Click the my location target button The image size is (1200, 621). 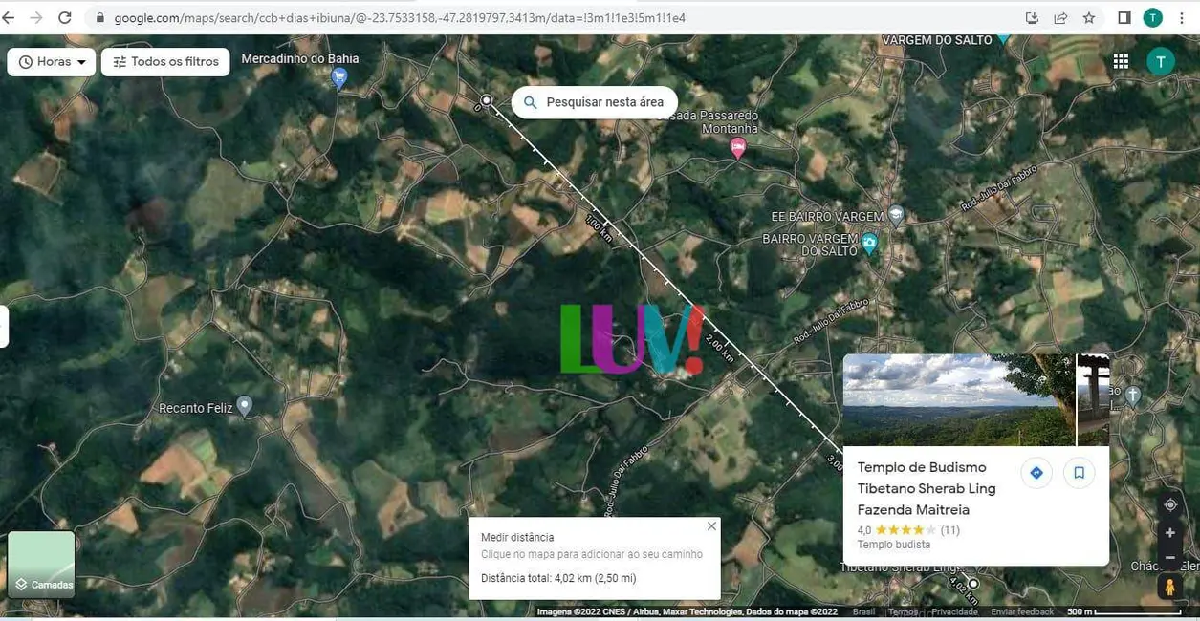(1170, 504)
